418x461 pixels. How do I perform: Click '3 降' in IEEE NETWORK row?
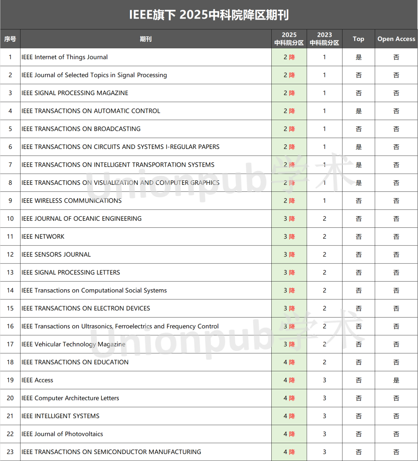289,236
